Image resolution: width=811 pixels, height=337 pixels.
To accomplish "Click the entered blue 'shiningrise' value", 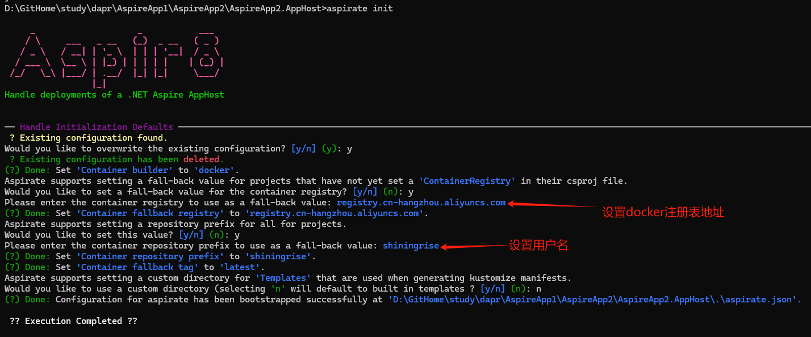I will [x=411, y=246].
